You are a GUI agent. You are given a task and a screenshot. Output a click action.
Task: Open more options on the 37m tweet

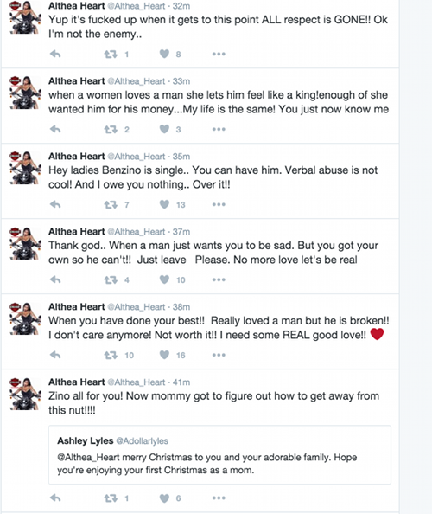pos(219,279)
